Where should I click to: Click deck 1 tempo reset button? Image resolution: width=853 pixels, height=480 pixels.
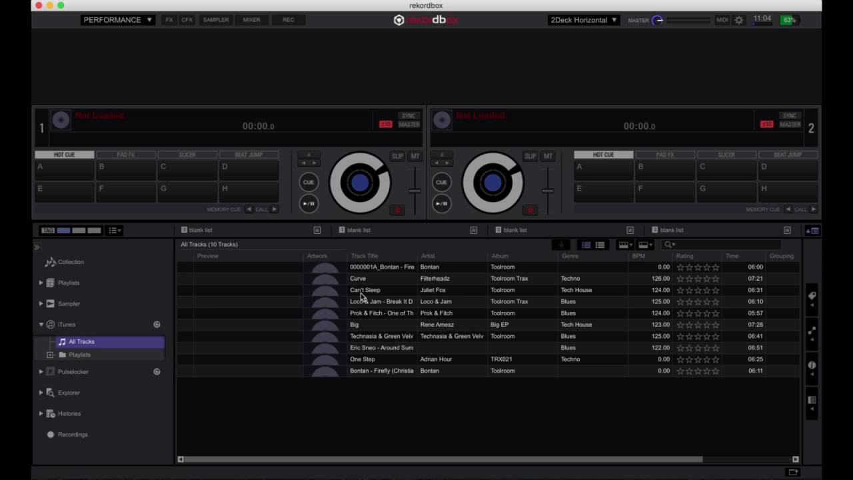pos(397,210)
